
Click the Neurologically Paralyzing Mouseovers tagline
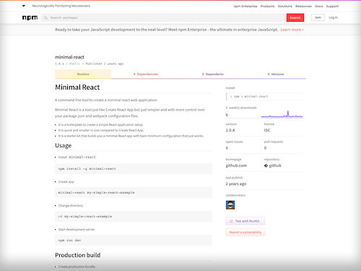(61, 6)
